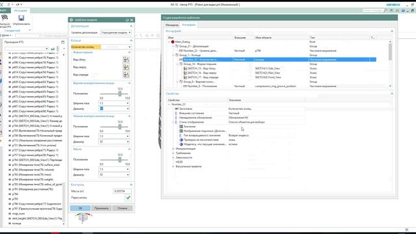This screenshot has width=416, height=234.
Task: Click oil ring position slider thumb
Action: (x=120, y=160)
